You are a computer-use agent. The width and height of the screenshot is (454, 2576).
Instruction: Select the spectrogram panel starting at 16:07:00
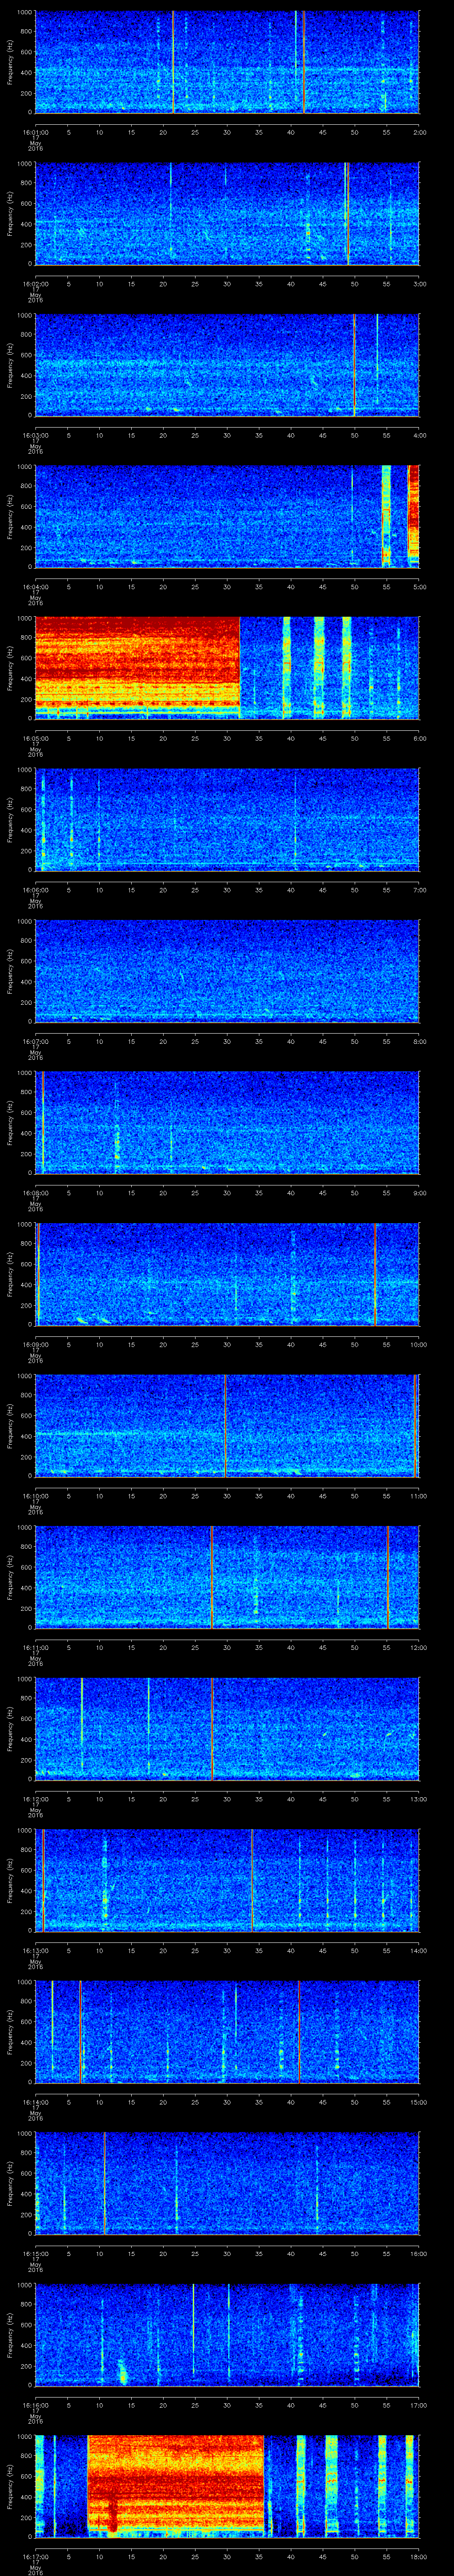click(x=227, y=971)
